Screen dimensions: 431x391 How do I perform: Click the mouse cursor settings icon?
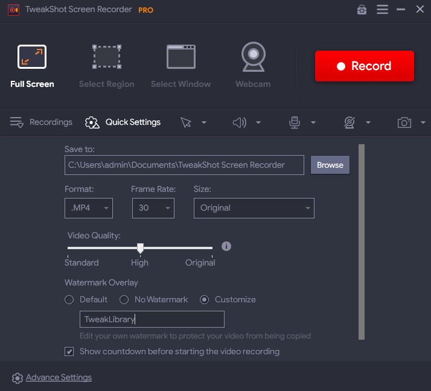pos(186,122)
